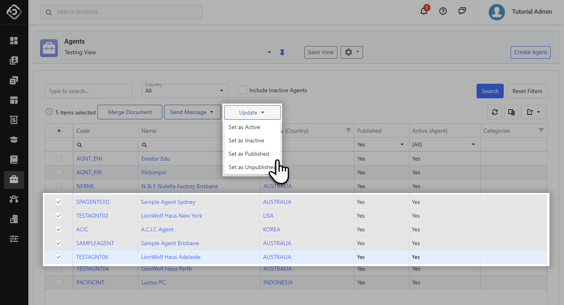Screen dimensions: 564x305
Task: Uncheck the SPAGENTSYD row checkbox
Action: (x=59, y=202)
